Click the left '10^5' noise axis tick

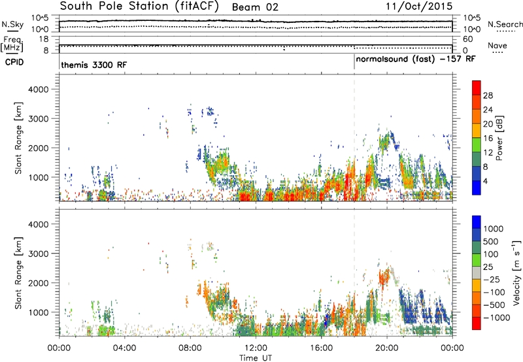(x=40, y=18)
